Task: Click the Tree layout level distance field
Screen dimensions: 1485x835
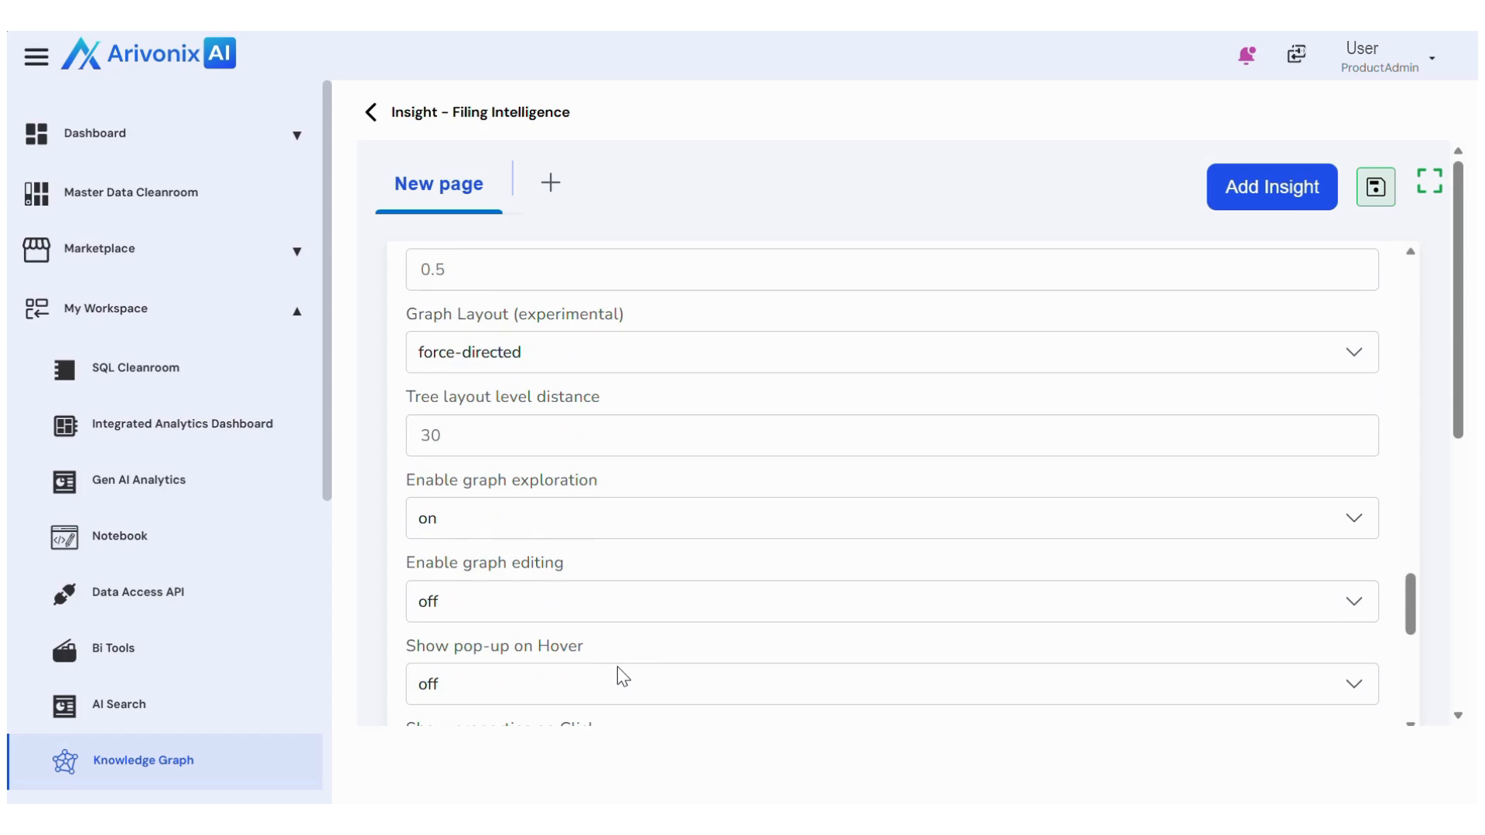Action: 891,435
